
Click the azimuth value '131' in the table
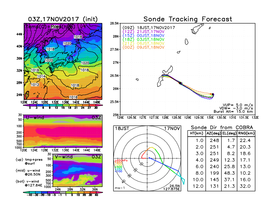click(x=214, y=186)
